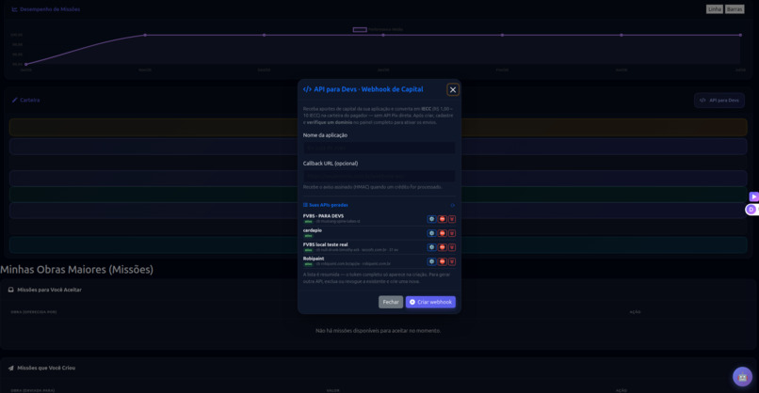Toggle the chart legend series box
The image size is (759, 393).
[360, 29]
